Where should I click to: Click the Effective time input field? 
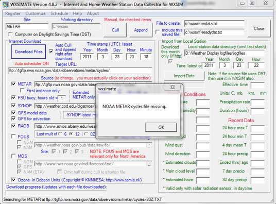257,85
